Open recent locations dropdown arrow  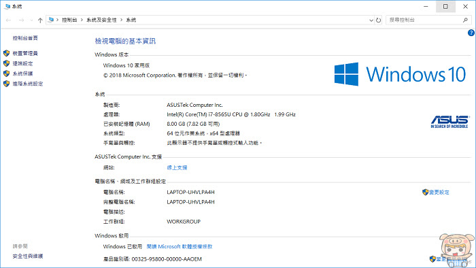31,20
